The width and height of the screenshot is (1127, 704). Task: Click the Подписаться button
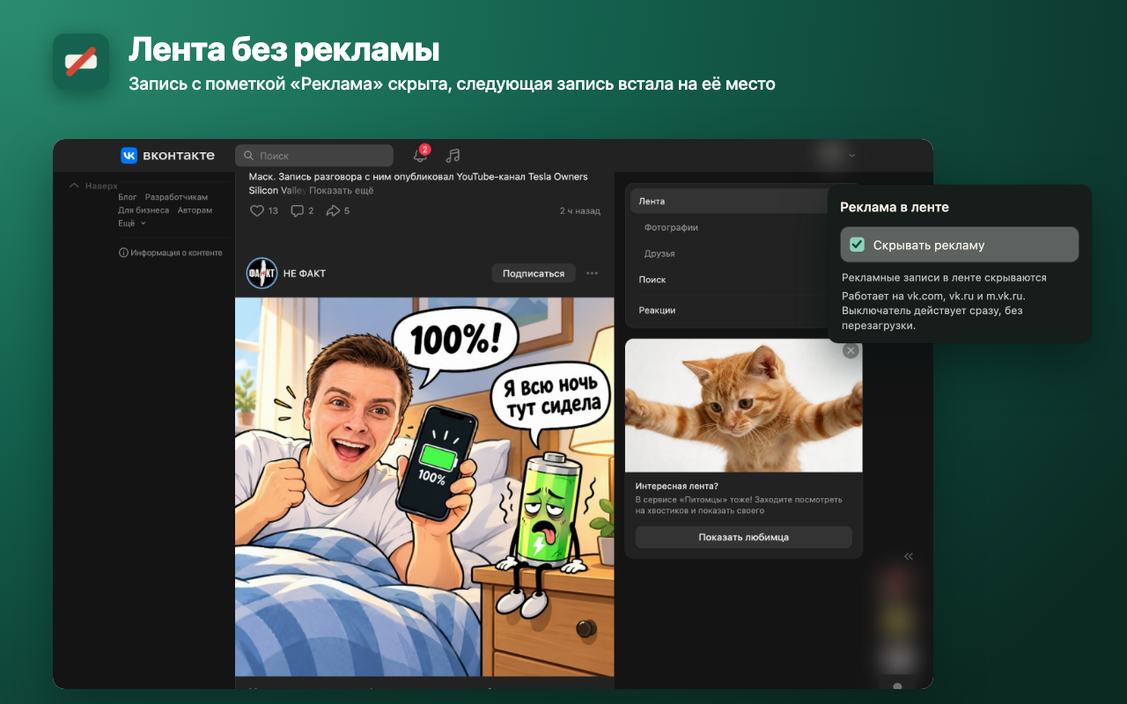pyautogui.click(x=534, y=274)
